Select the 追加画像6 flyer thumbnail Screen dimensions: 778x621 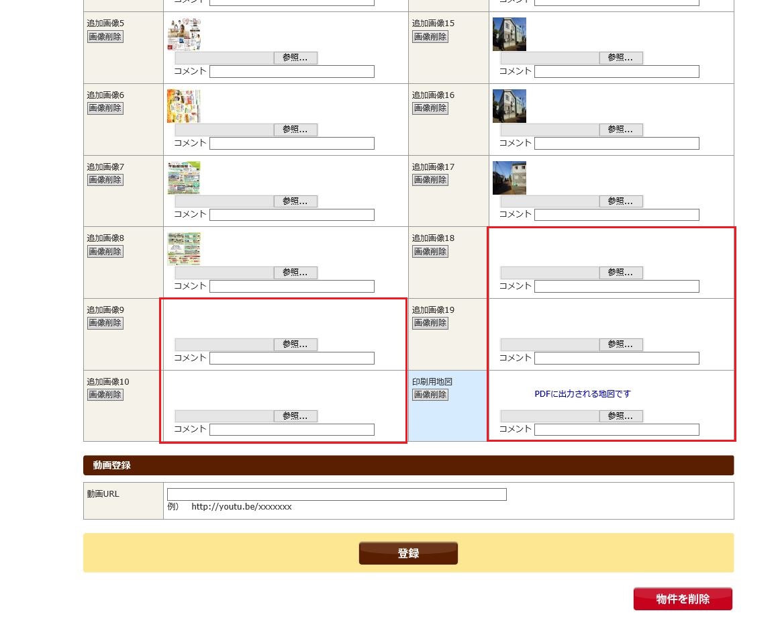click(184, 106)
